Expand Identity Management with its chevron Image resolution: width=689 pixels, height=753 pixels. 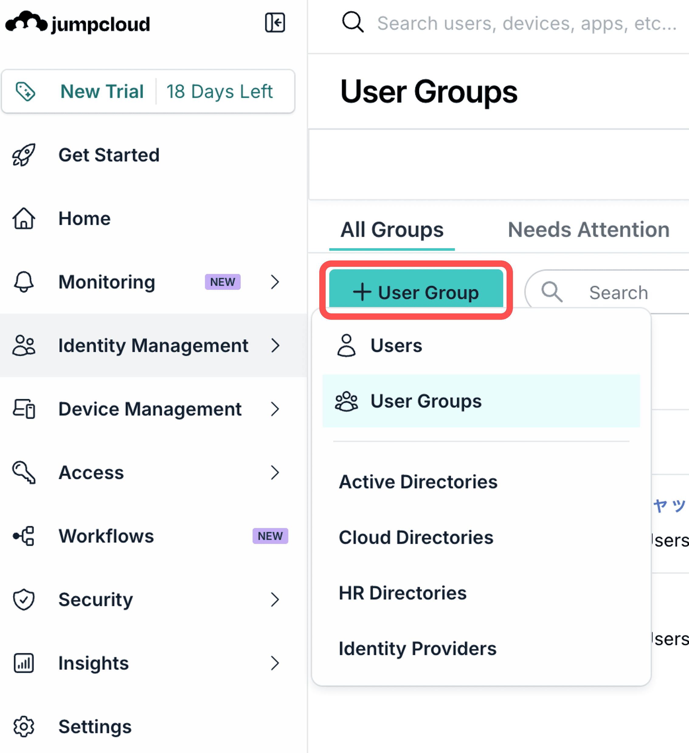point(275,346)
